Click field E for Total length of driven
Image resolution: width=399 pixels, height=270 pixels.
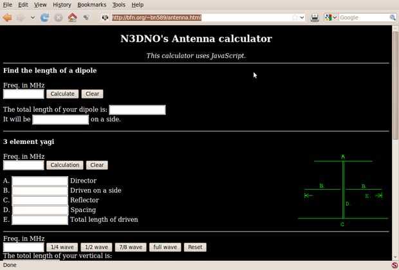[x=40, y=220]
